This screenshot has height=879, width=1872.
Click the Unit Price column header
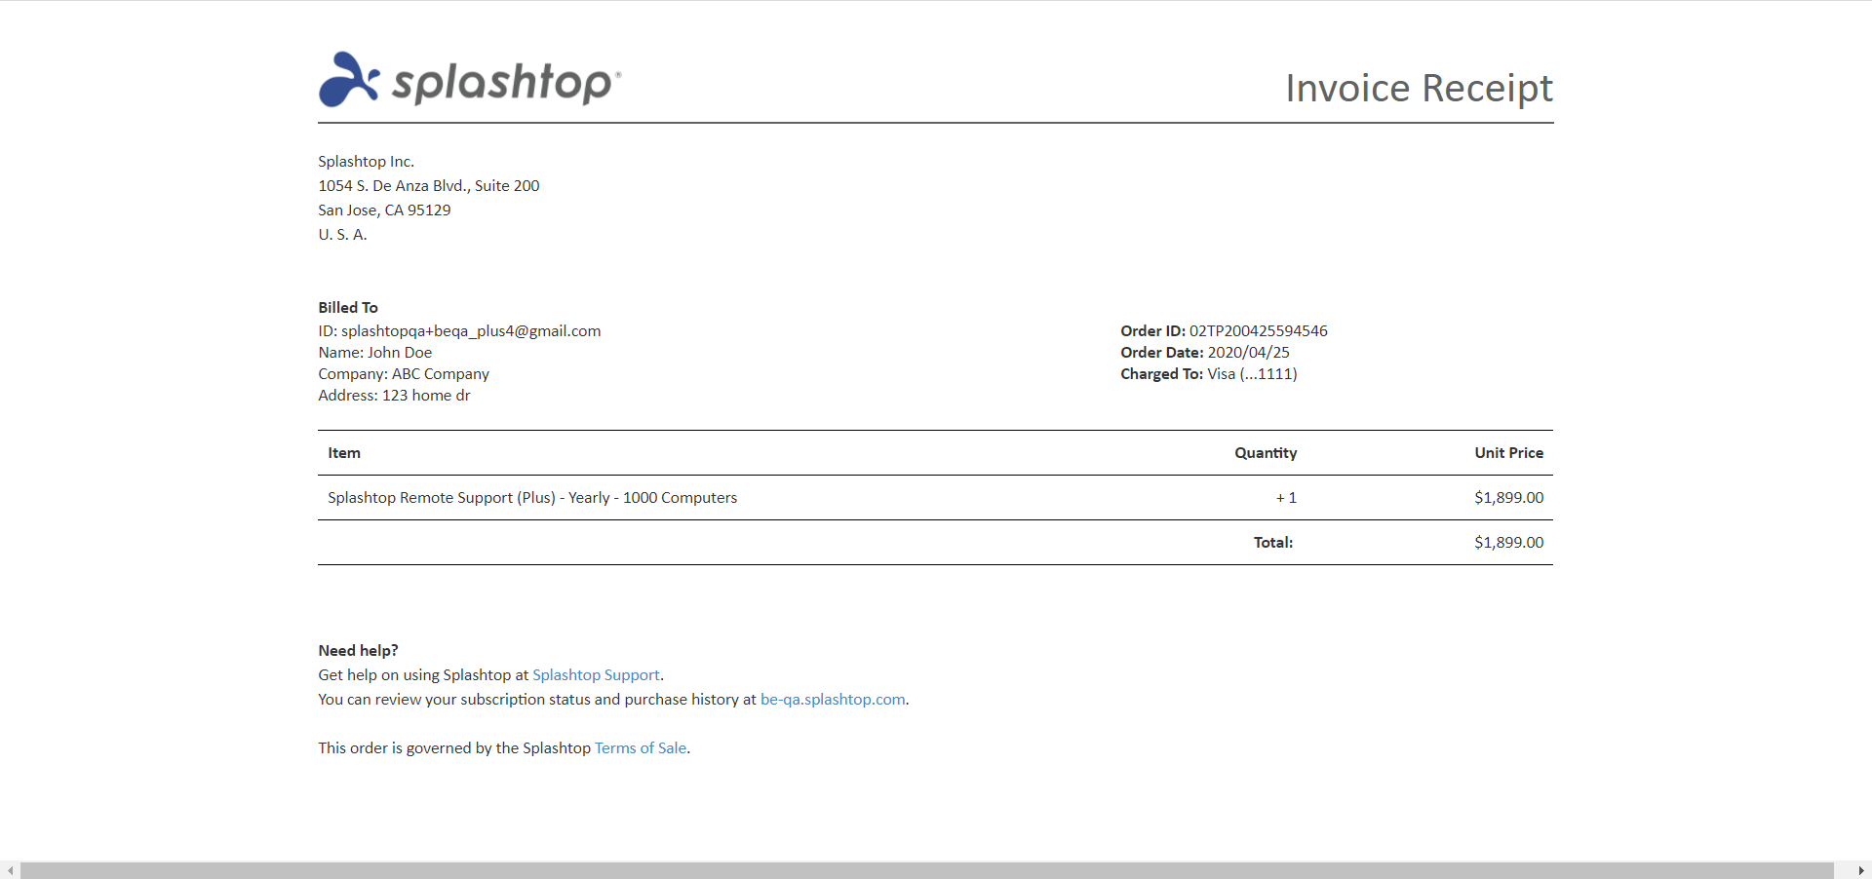pos(1508,452)
